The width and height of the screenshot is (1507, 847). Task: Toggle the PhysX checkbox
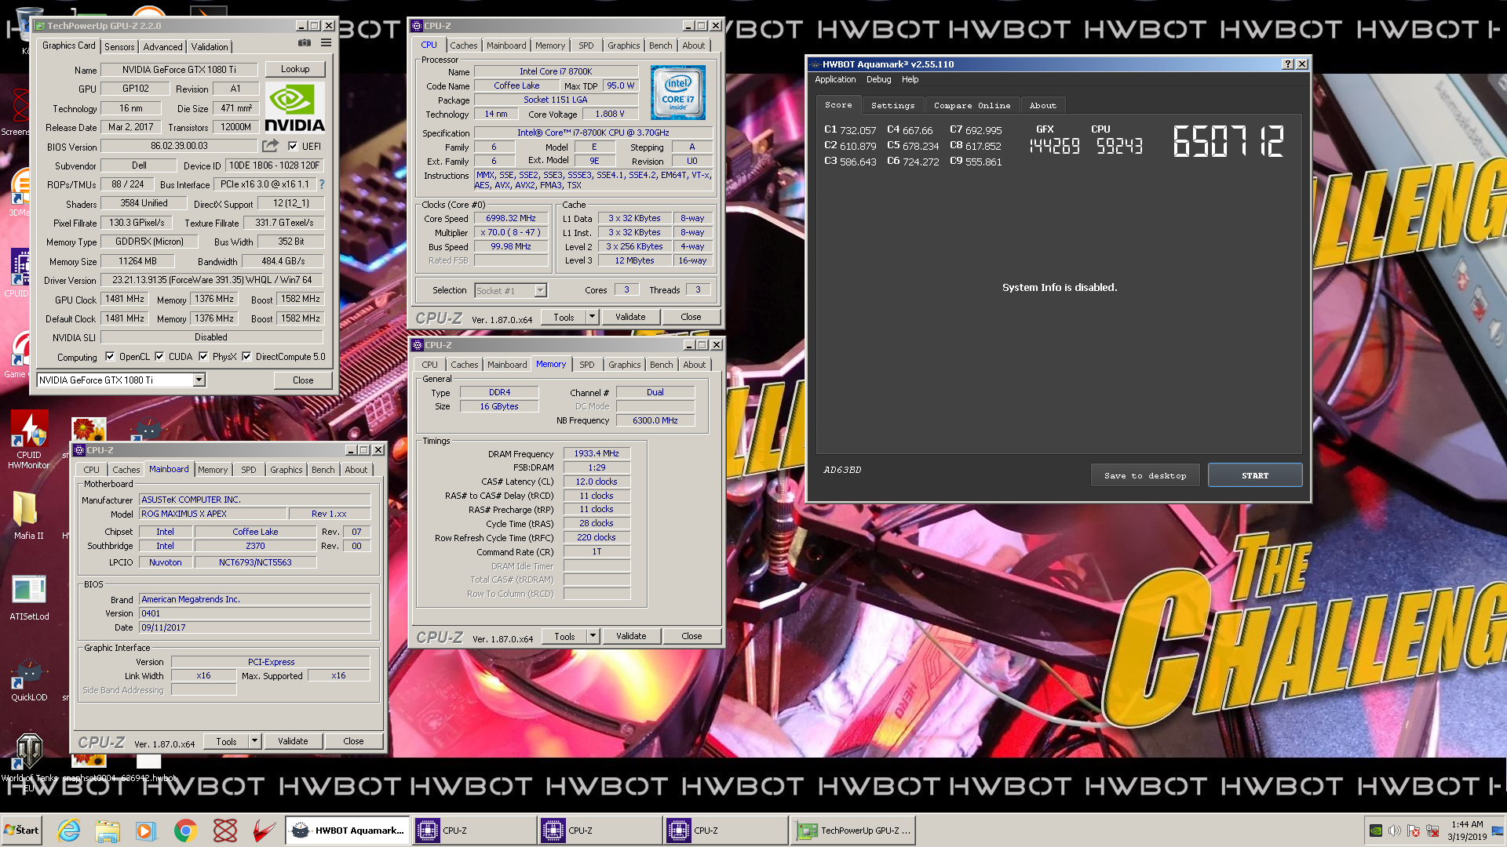(x=203, y=356)
